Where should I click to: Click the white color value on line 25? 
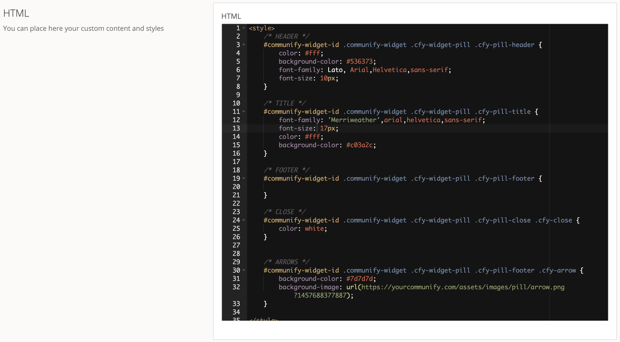pyautogui.click(x=314, y=228)
